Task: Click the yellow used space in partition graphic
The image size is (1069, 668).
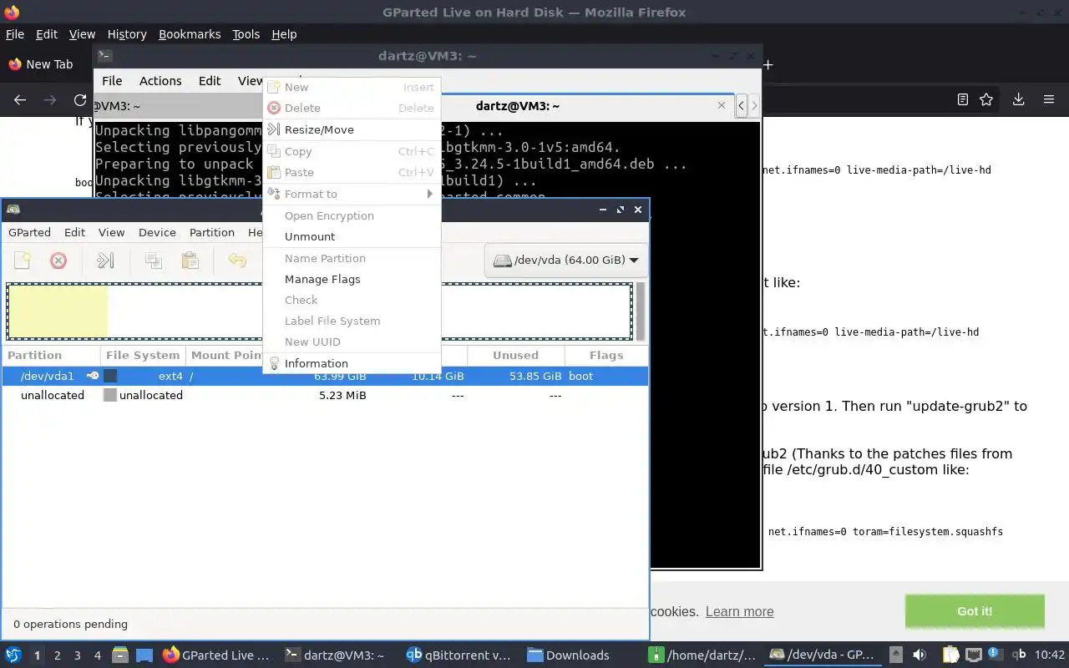Action: pos(58,311)
